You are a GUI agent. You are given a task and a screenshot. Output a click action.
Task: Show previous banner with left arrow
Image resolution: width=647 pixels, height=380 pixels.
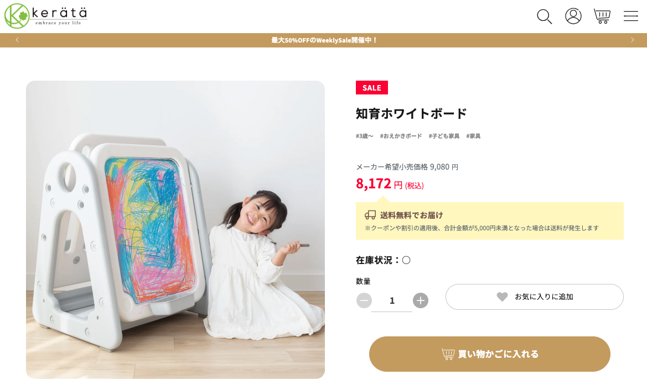click(x=17, y=40)
